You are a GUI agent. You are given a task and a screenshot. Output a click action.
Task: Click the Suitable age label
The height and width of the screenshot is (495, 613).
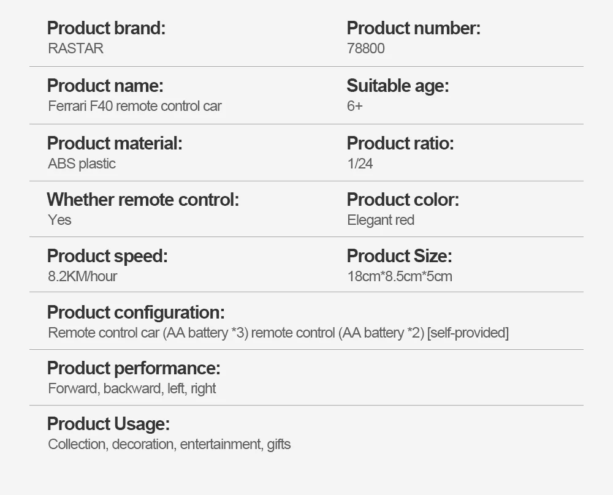tap(398, 86)
